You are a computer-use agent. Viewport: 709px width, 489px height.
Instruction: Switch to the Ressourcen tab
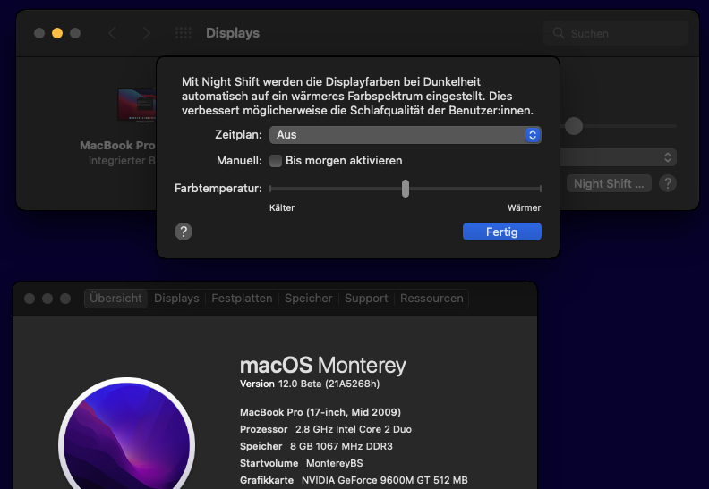(x=431, y=298)
